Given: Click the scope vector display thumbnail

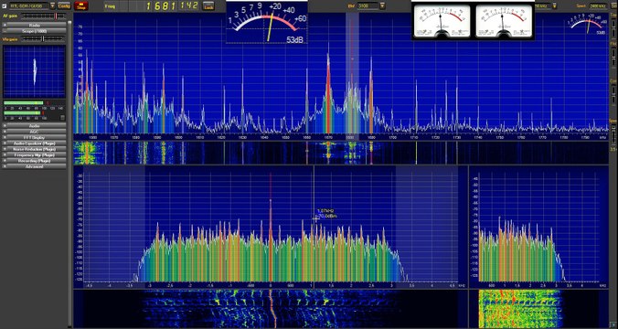Looking at the screenshot, I should 35,71.
